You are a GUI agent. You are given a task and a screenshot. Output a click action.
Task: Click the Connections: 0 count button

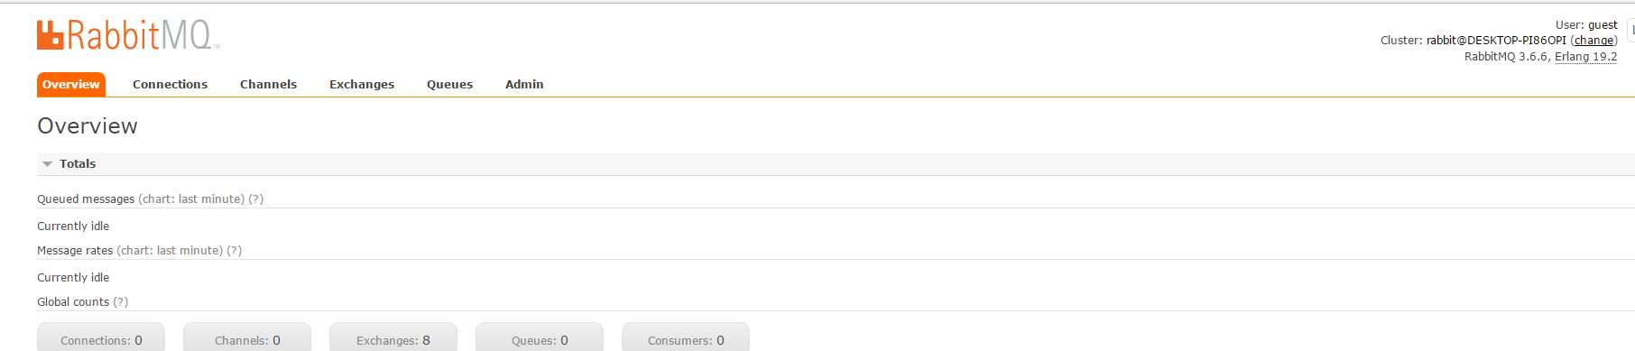tap(101, 337)
